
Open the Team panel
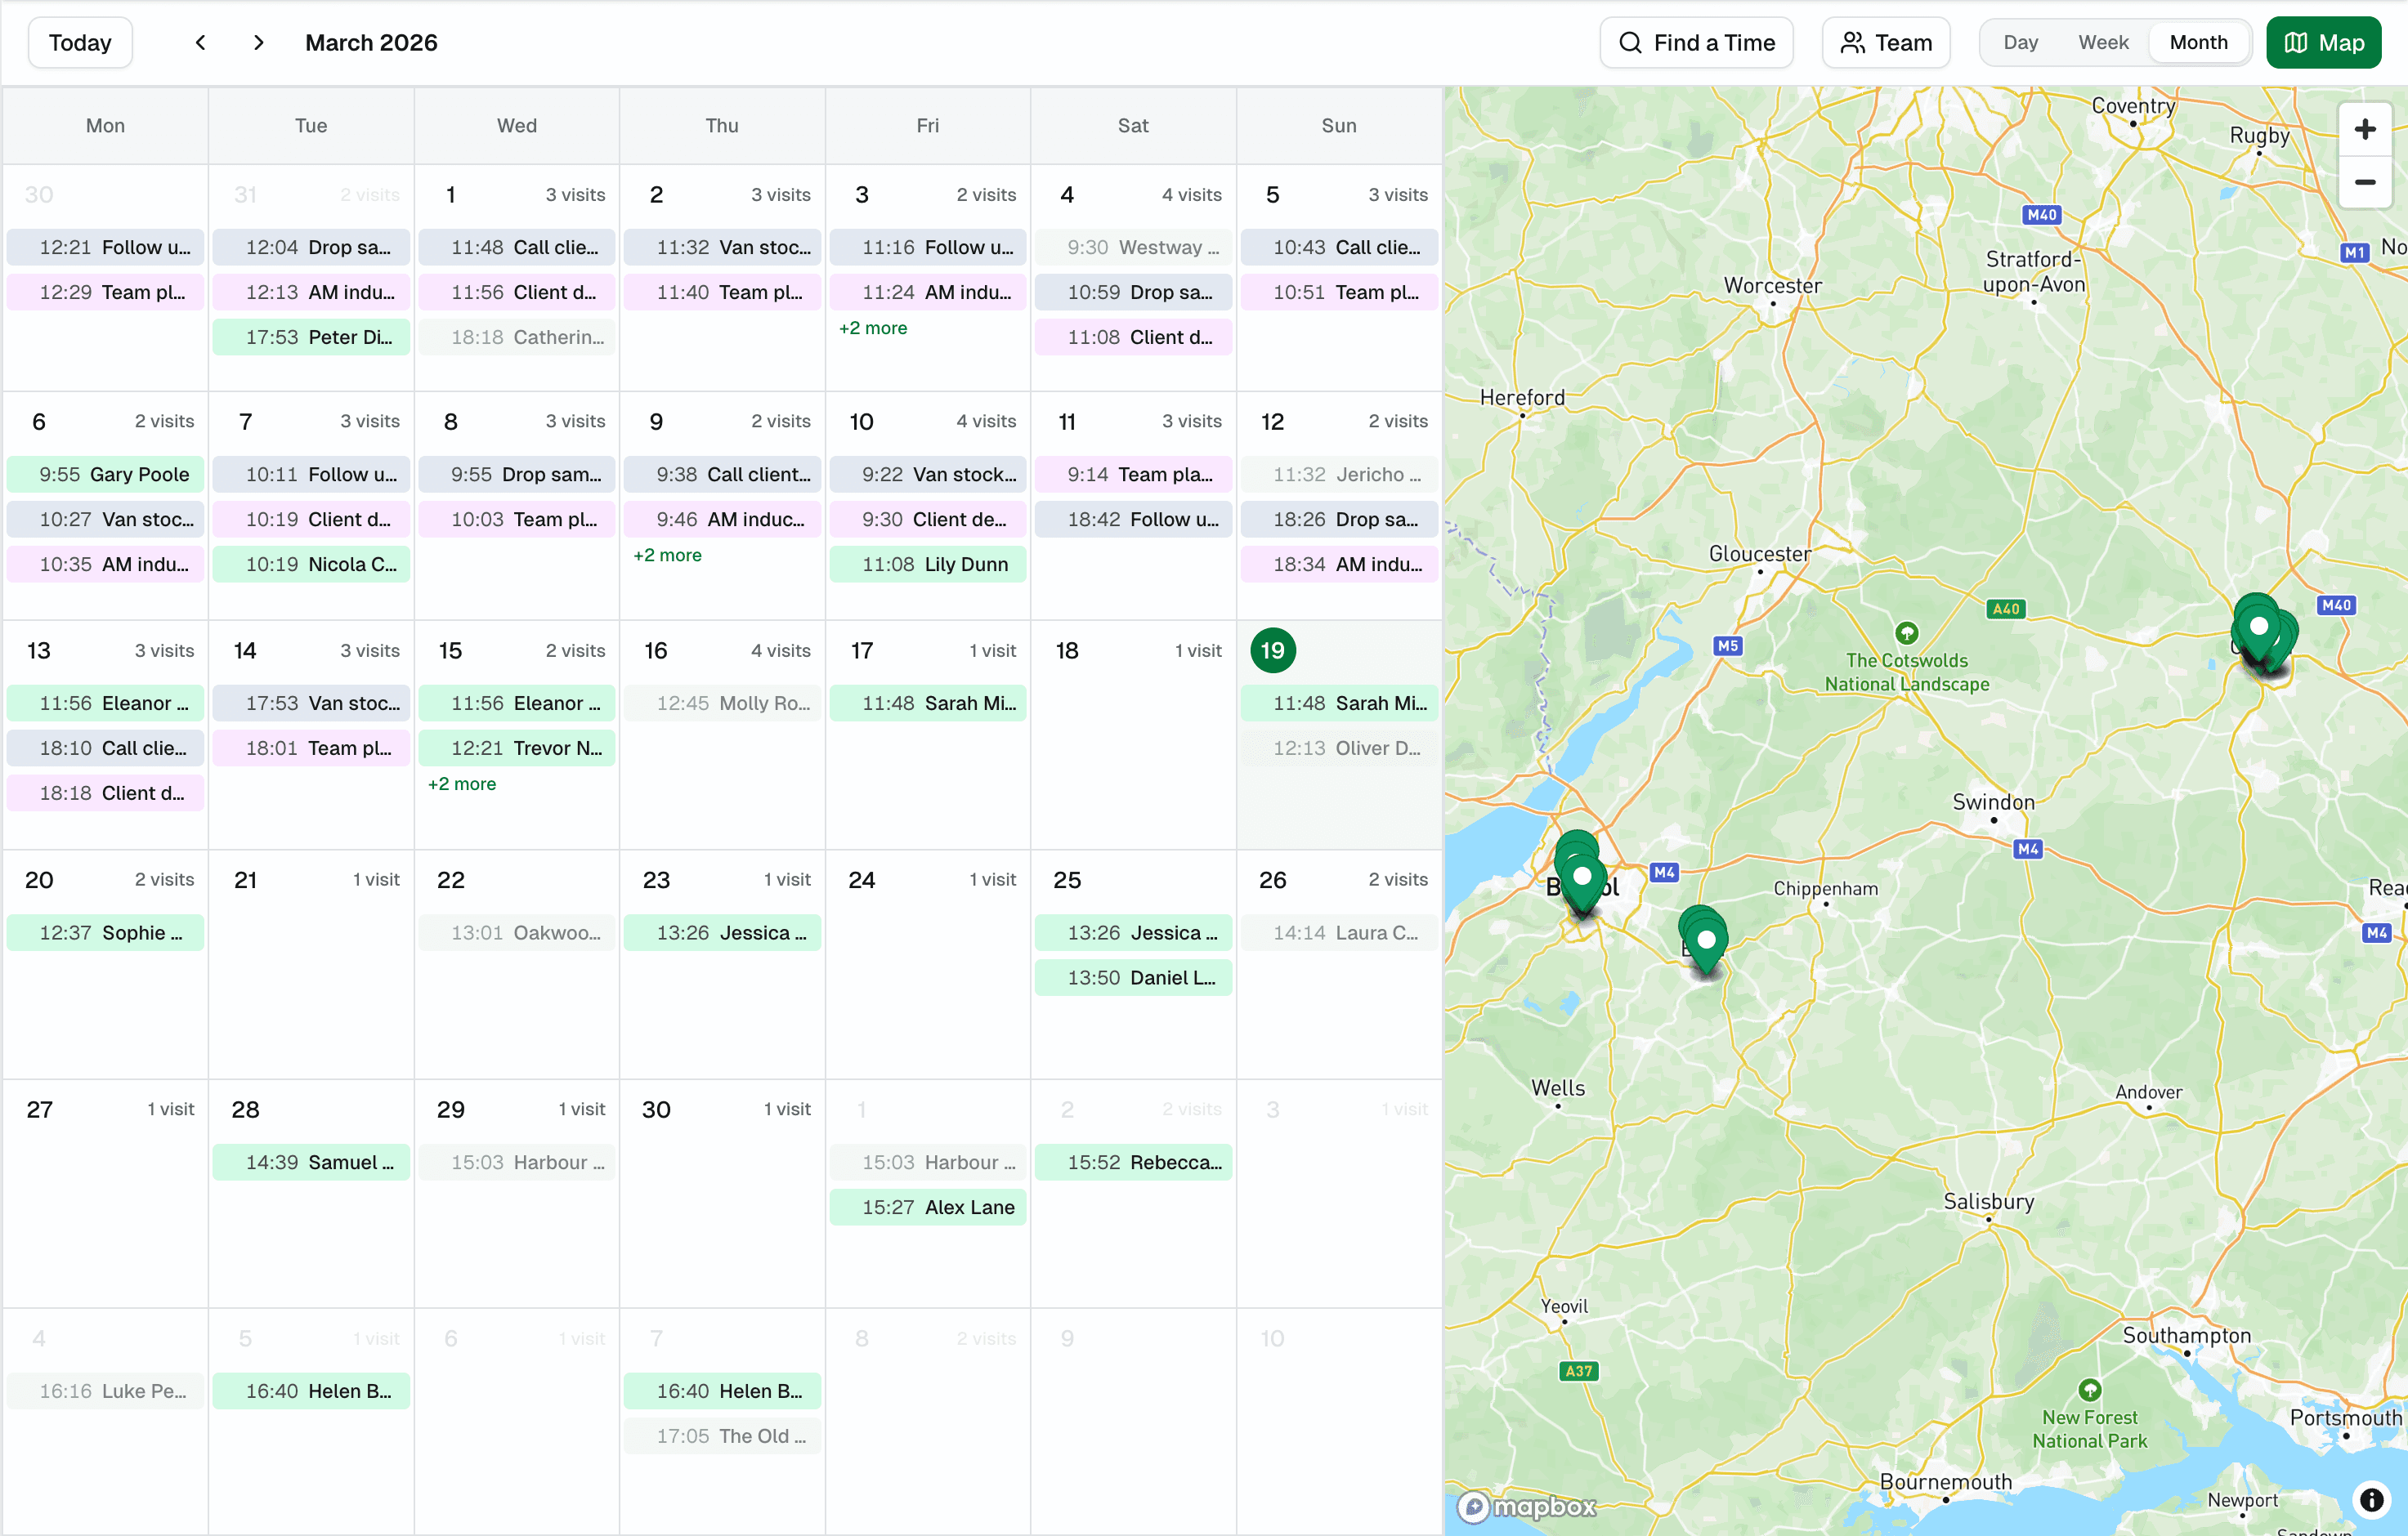tap(1885, 43)
